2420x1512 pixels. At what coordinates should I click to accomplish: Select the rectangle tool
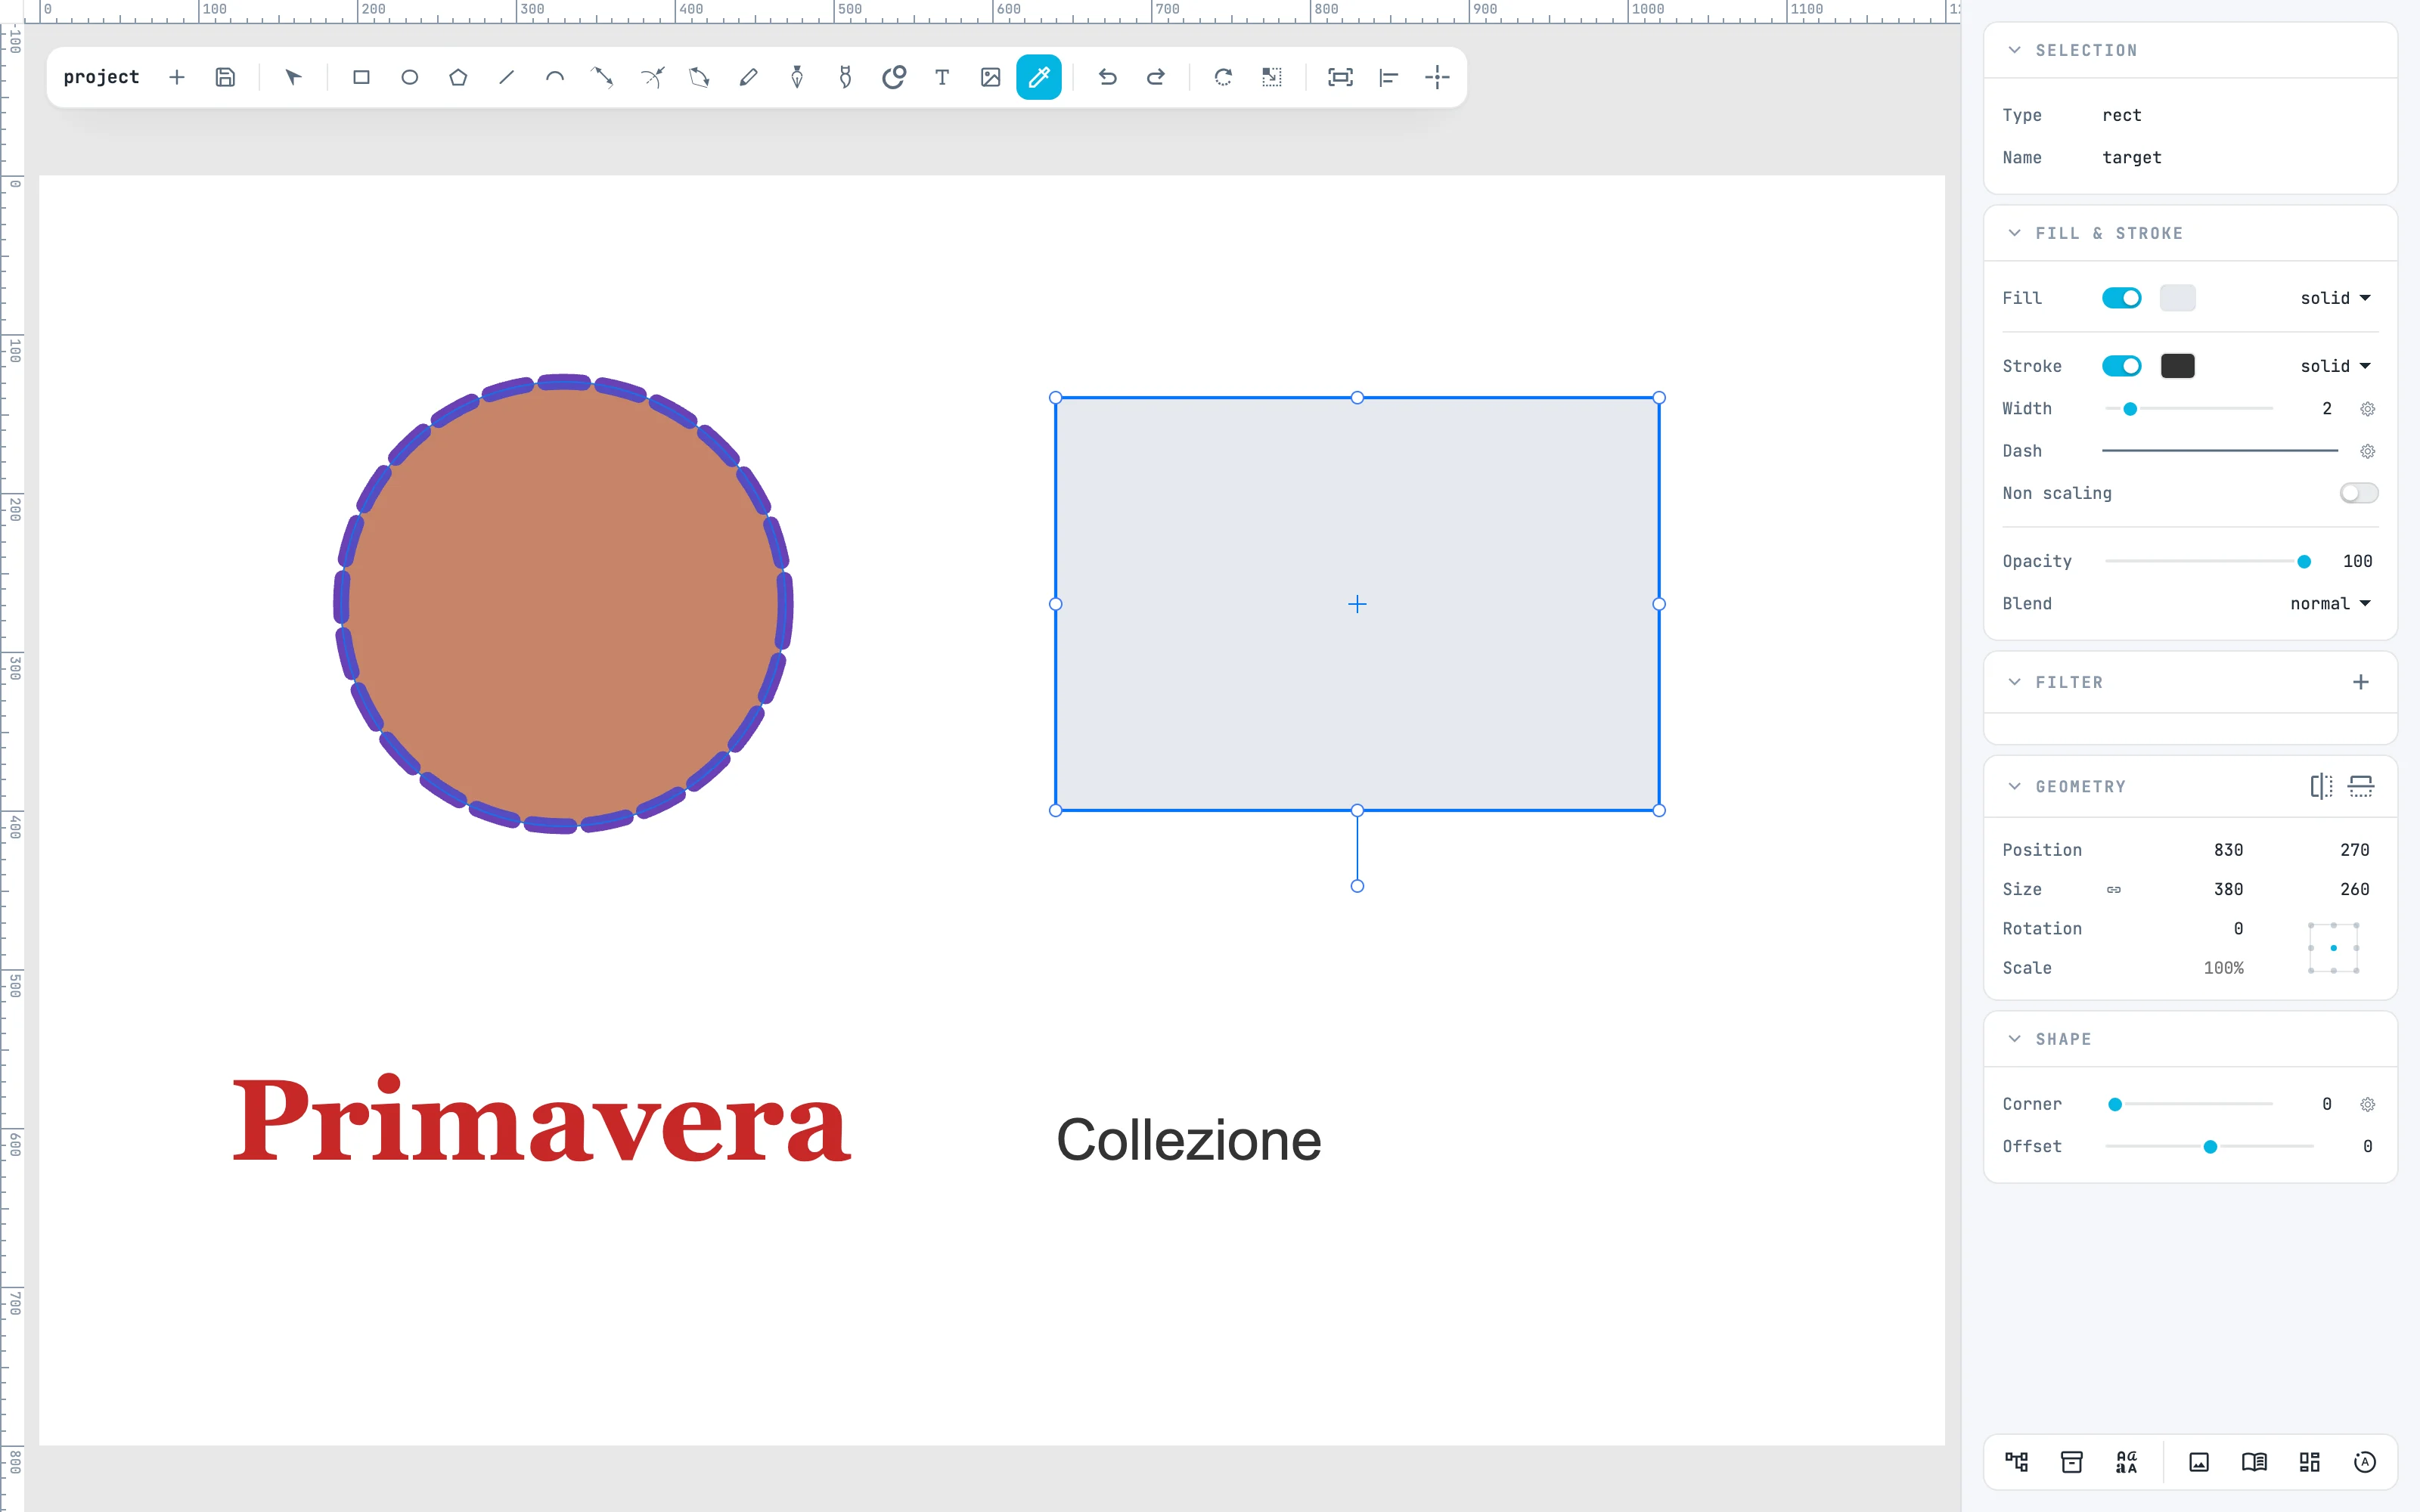point(361,77)
